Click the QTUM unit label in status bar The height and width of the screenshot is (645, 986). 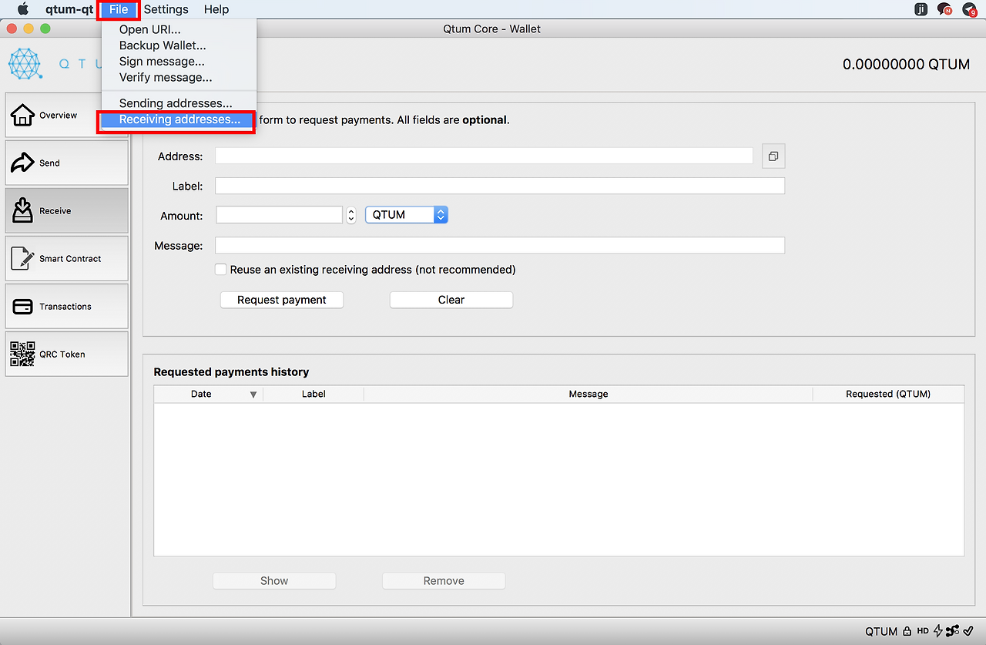pyautogui.click(x=881, y=631)
